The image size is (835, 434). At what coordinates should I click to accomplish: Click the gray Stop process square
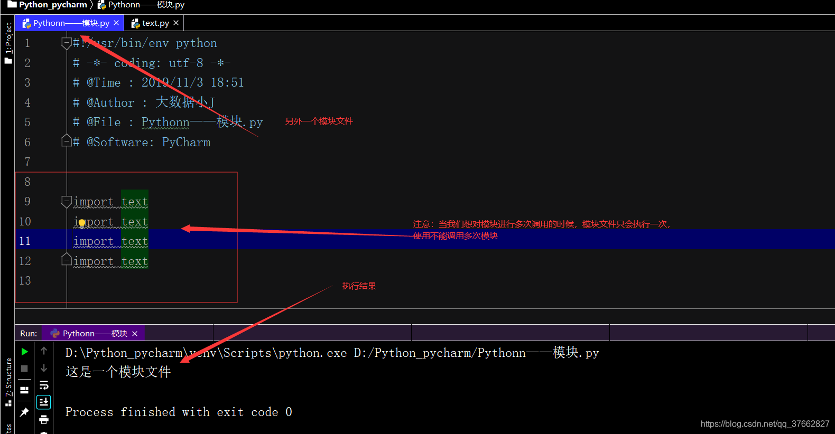pos(24,369)
